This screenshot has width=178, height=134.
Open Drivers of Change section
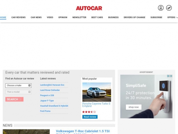pyautogui.click(x=134, y=18)
